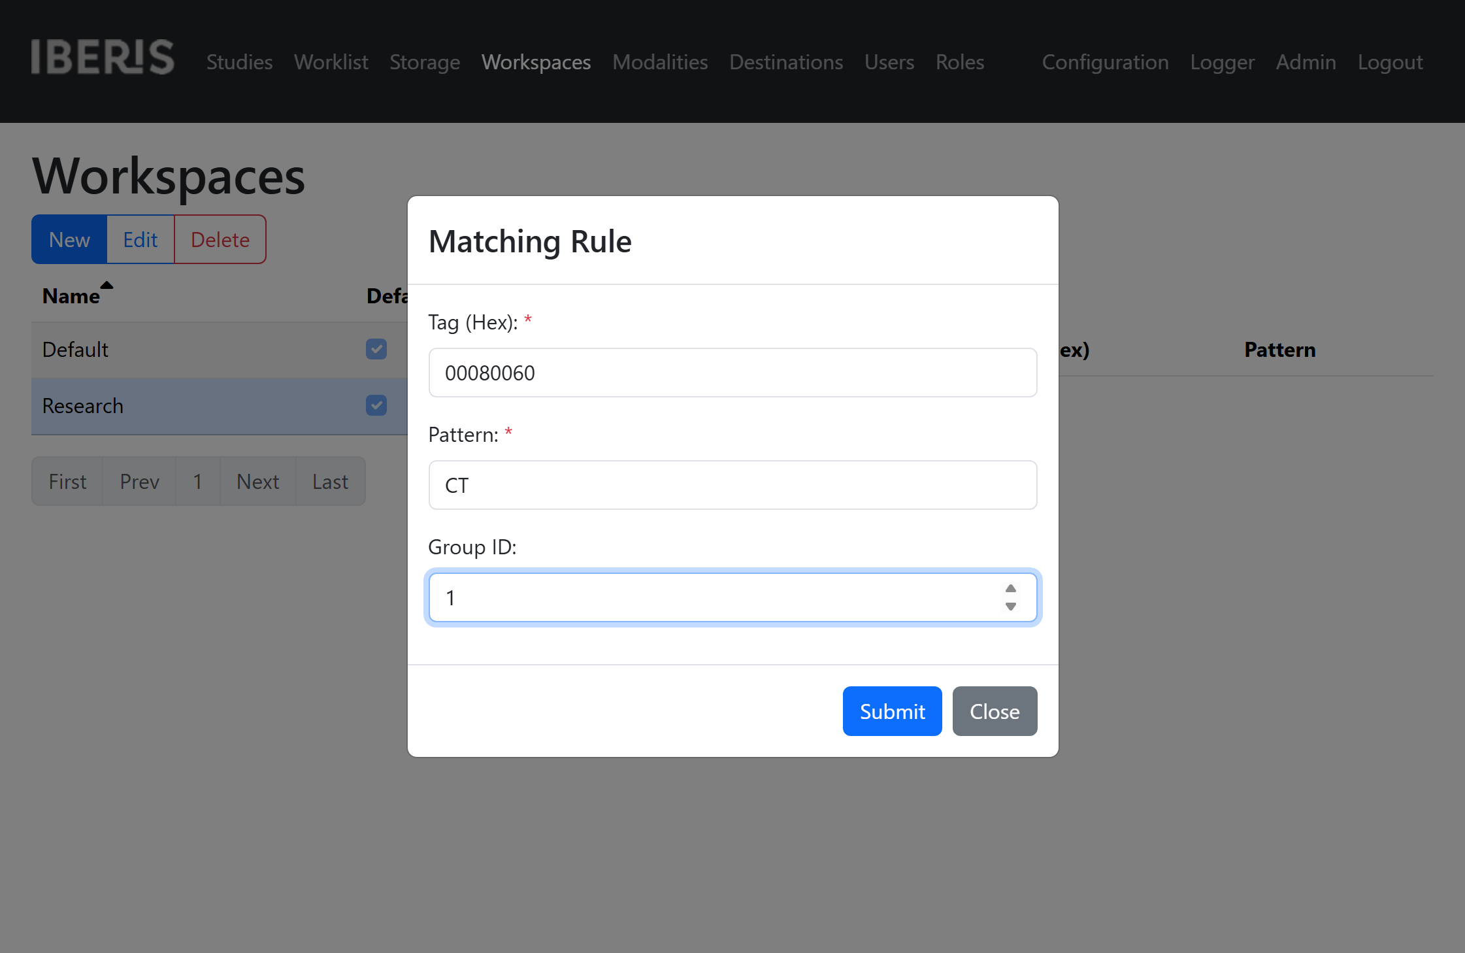Focus the Group ID number field

click(x=732, y=597)
